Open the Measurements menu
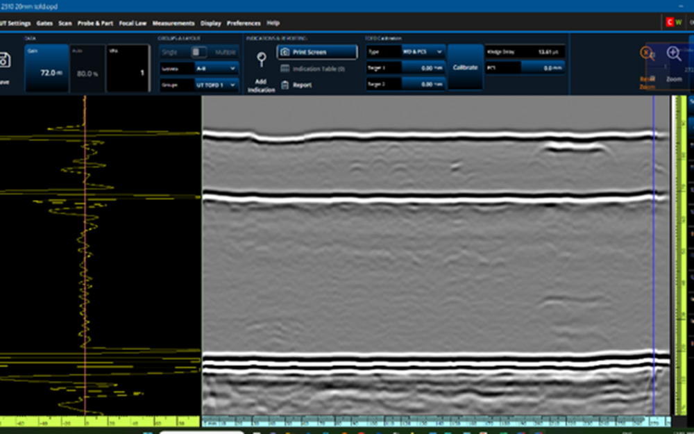The width and height of the screenshot is (694, 434). click(173, 23)
